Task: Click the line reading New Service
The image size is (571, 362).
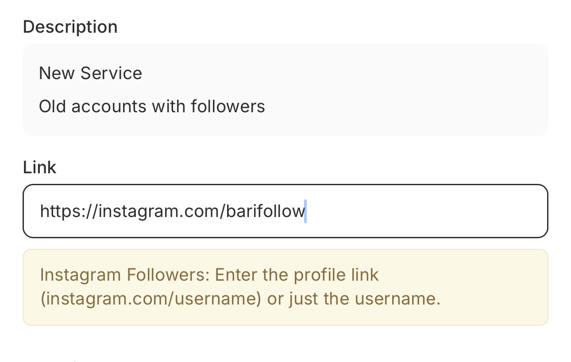Action: coord(90,73)
